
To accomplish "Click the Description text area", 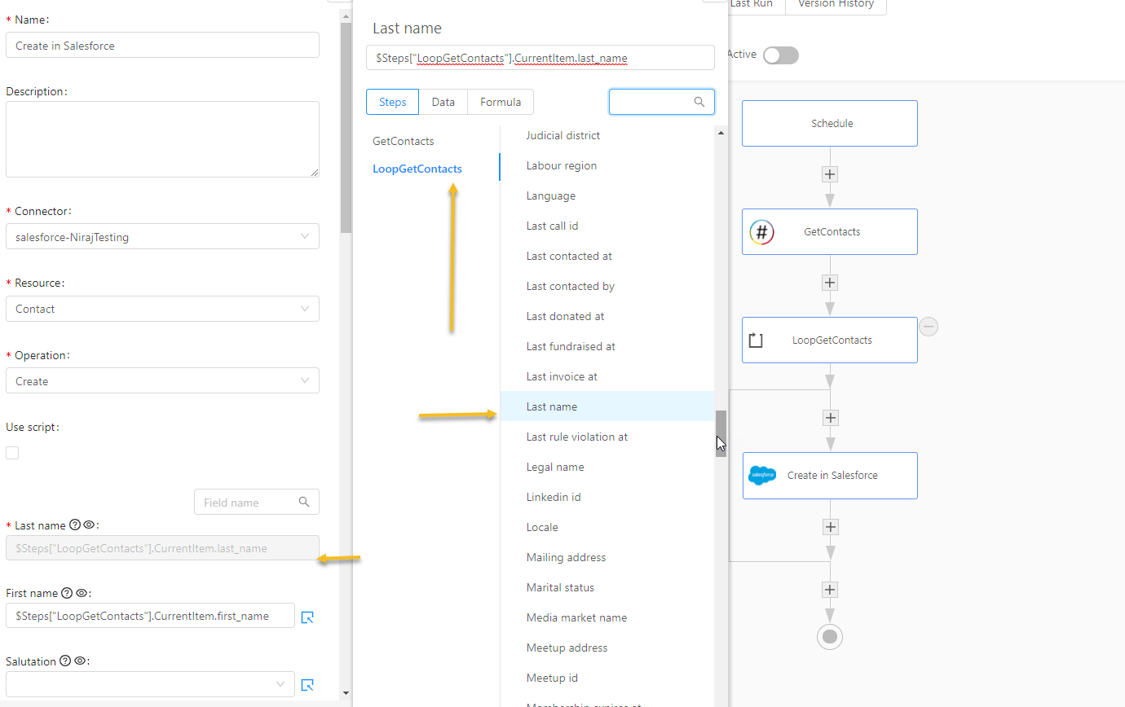I will point(162,139).
